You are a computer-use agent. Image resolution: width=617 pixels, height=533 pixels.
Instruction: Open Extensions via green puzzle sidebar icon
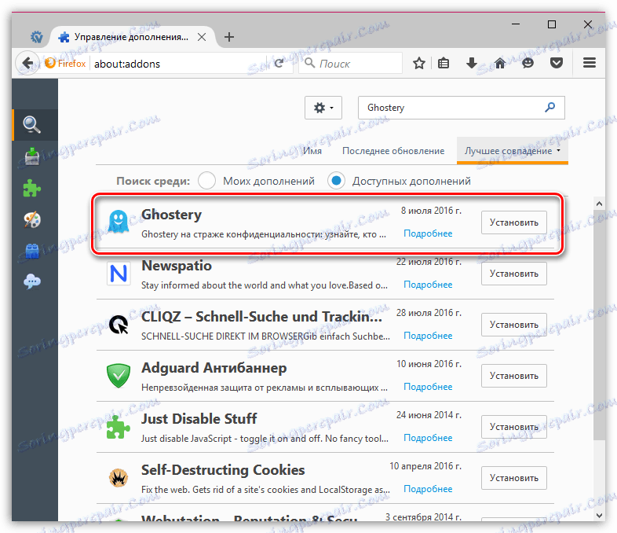tap(32, 188)
